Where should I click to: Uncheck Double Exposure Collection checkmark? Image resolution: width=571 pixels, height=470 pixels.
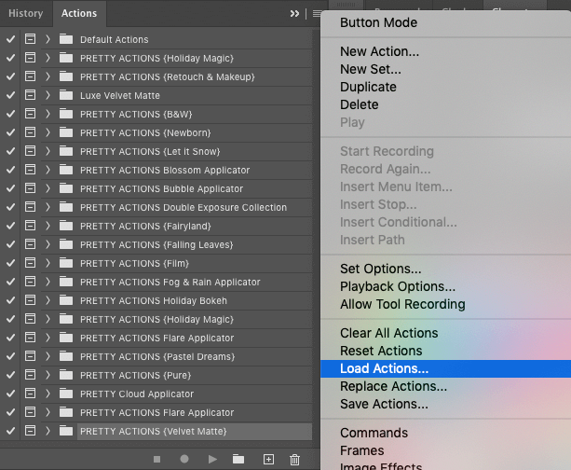pyautogui.click(x=10, y=207)
